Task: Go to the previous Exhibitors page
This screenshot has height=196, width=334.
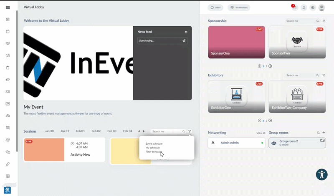Action: click(x=259, y=121)
